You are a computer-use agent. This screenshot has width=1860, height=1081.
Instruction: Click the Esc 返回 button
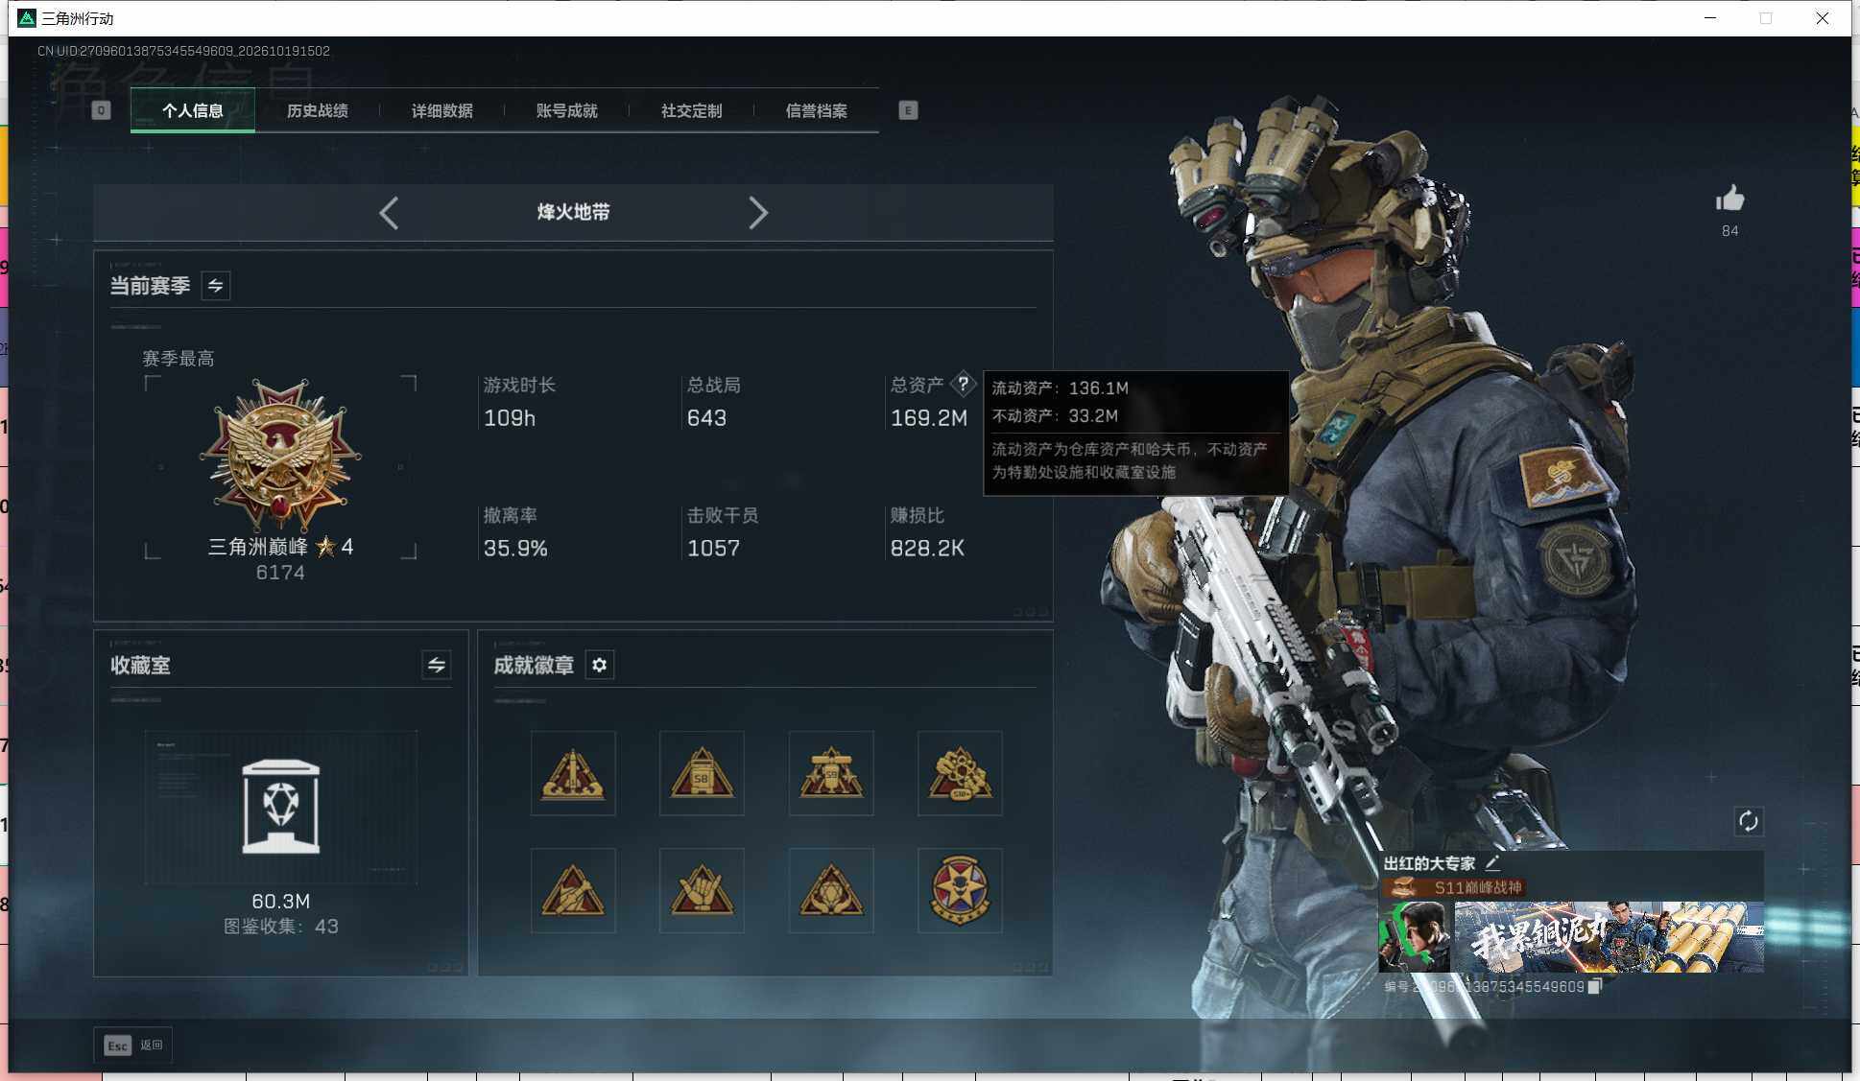coord(133,1045)
